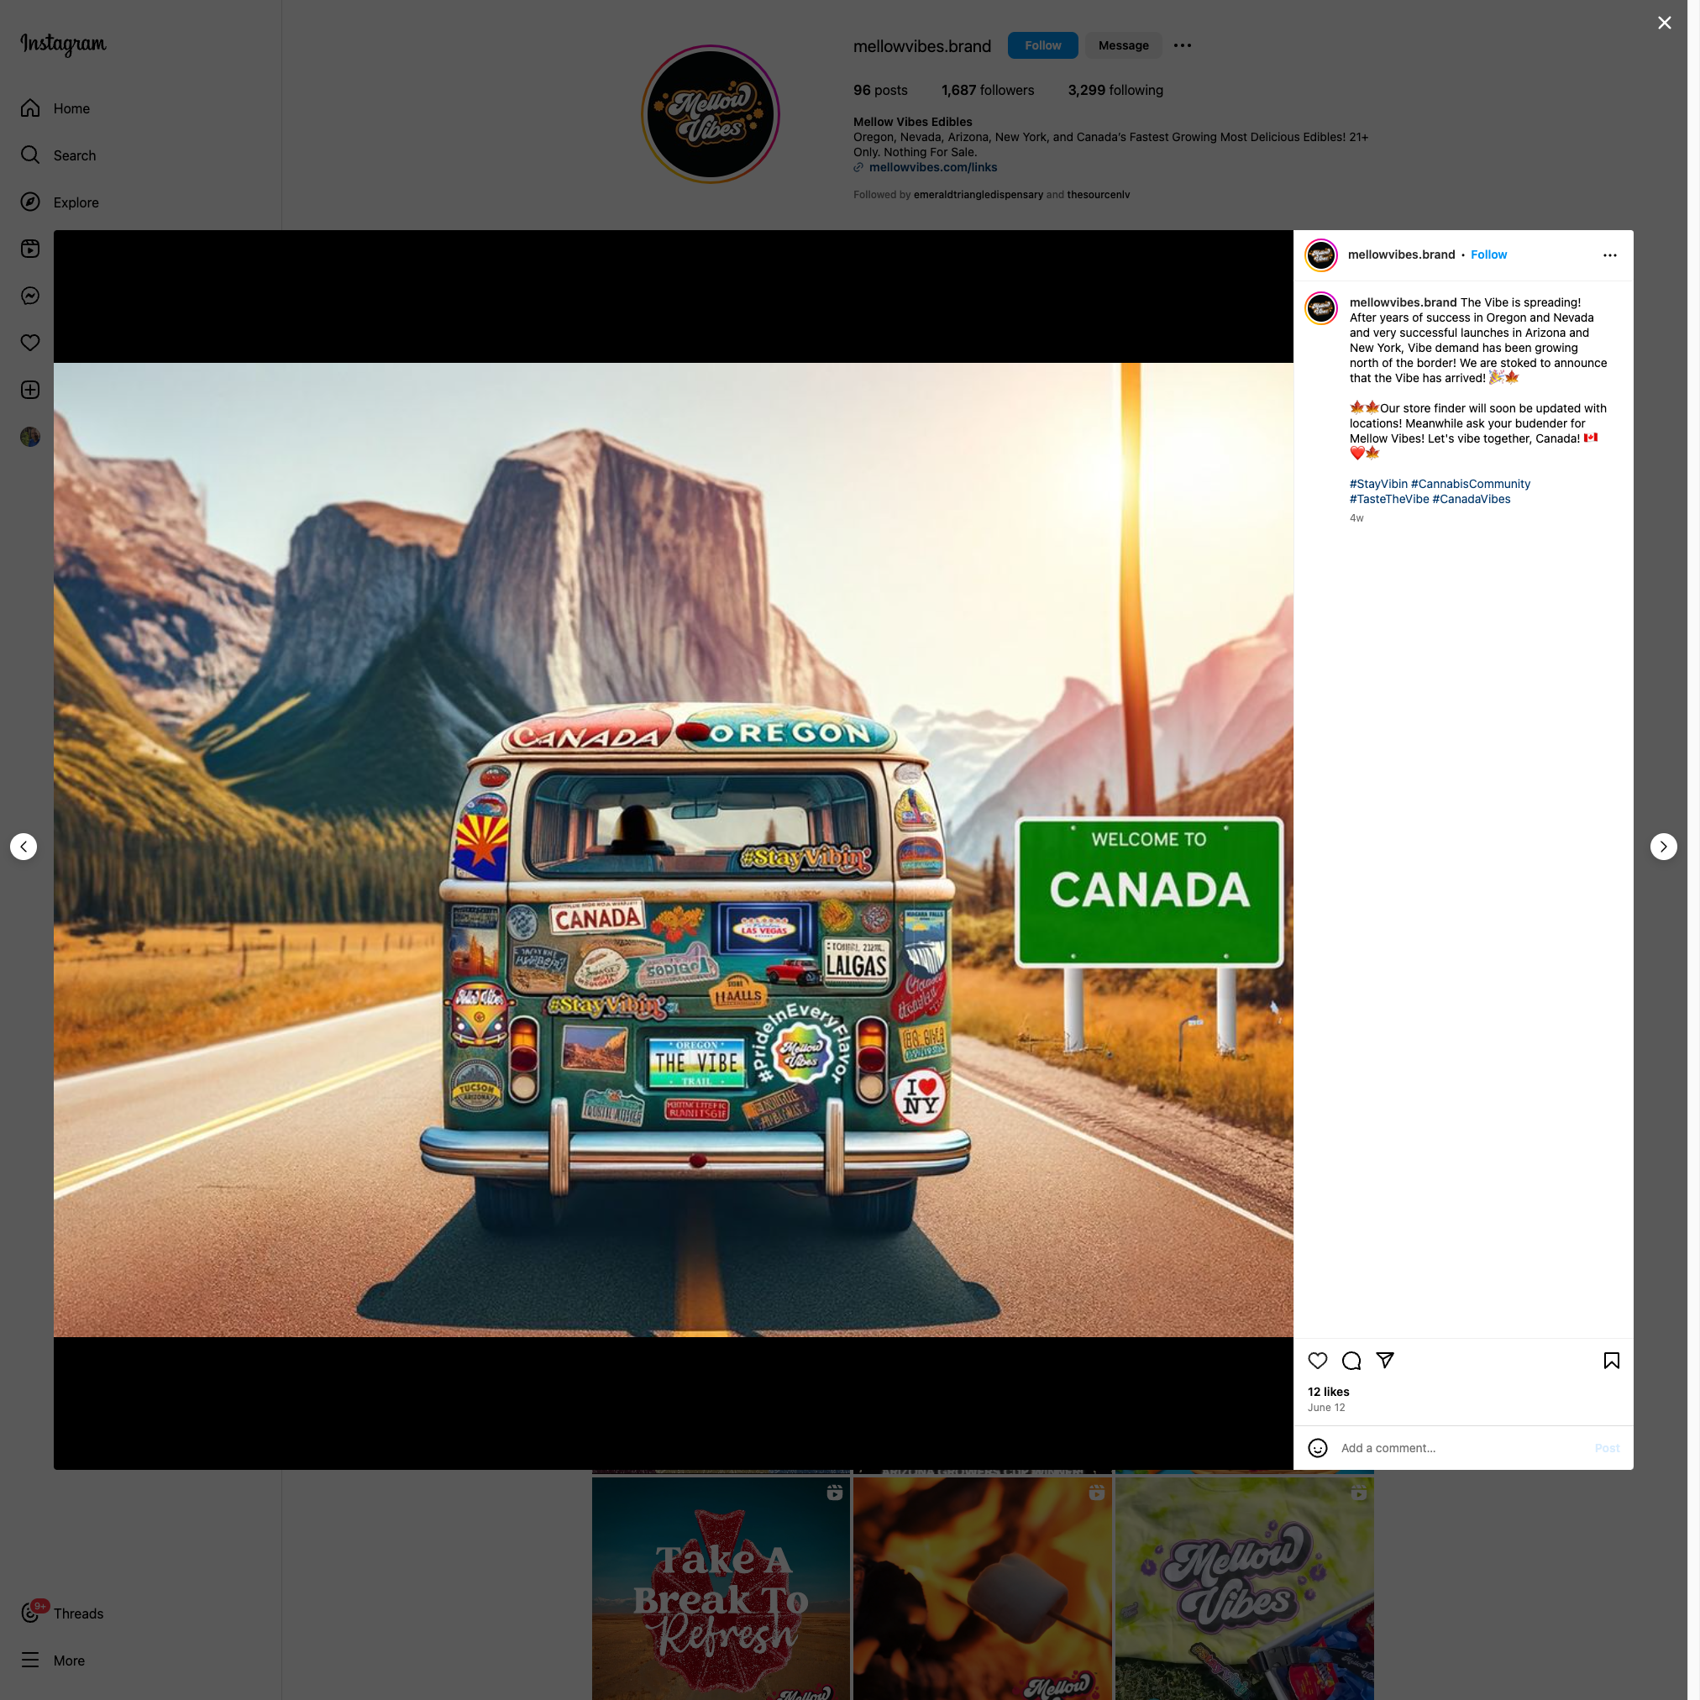Click the Canada van post image
This screenshot has height=1700, width=1700.
coord(673,850)
